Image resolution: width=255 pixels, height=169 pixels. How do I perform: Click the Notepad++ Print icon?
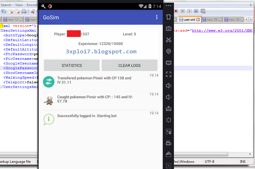(x=24, y=11)
